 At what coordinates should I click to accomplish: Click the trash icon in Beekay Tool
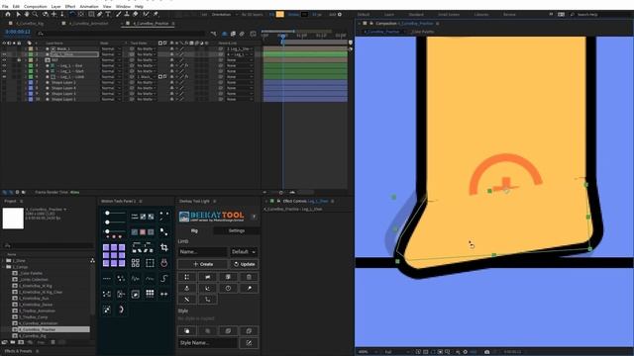point(249,277)
